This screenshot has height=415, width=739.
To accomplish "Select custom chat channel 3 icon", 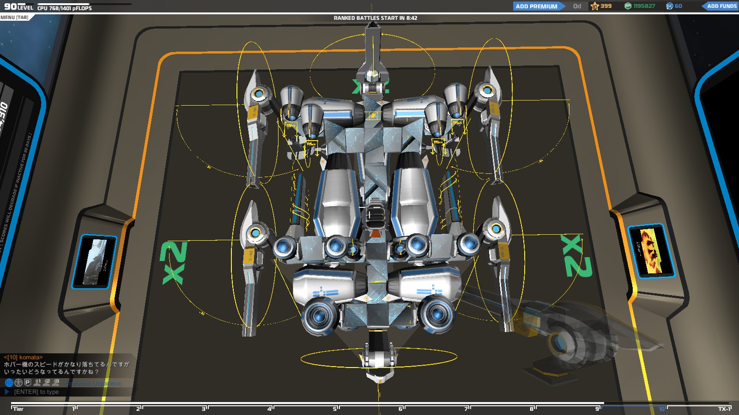I will (56, 382).
